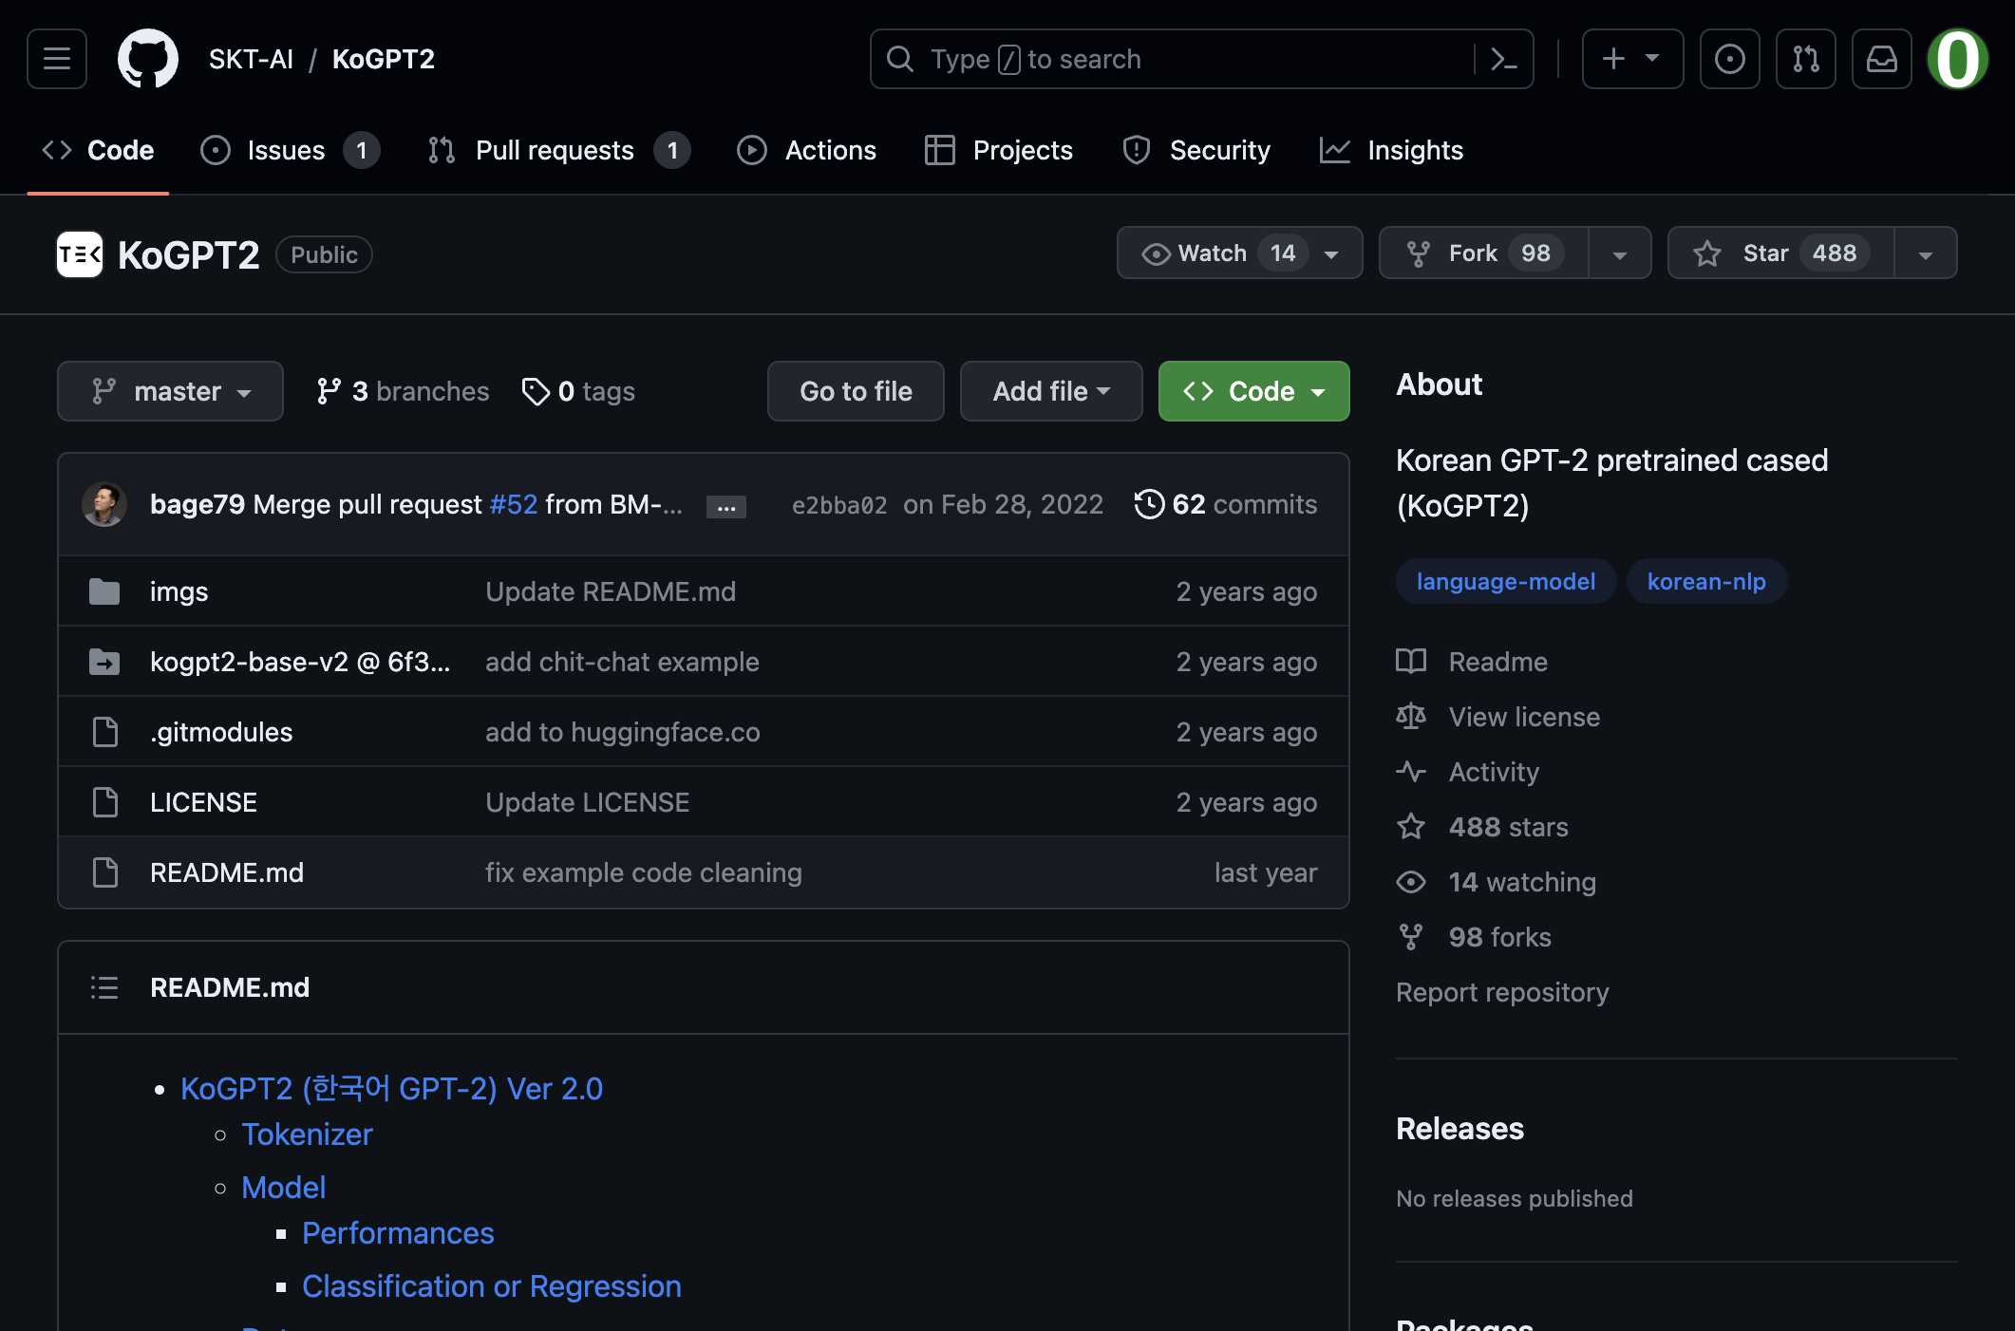Open the notifications inbox icon

coord(1881,59)
